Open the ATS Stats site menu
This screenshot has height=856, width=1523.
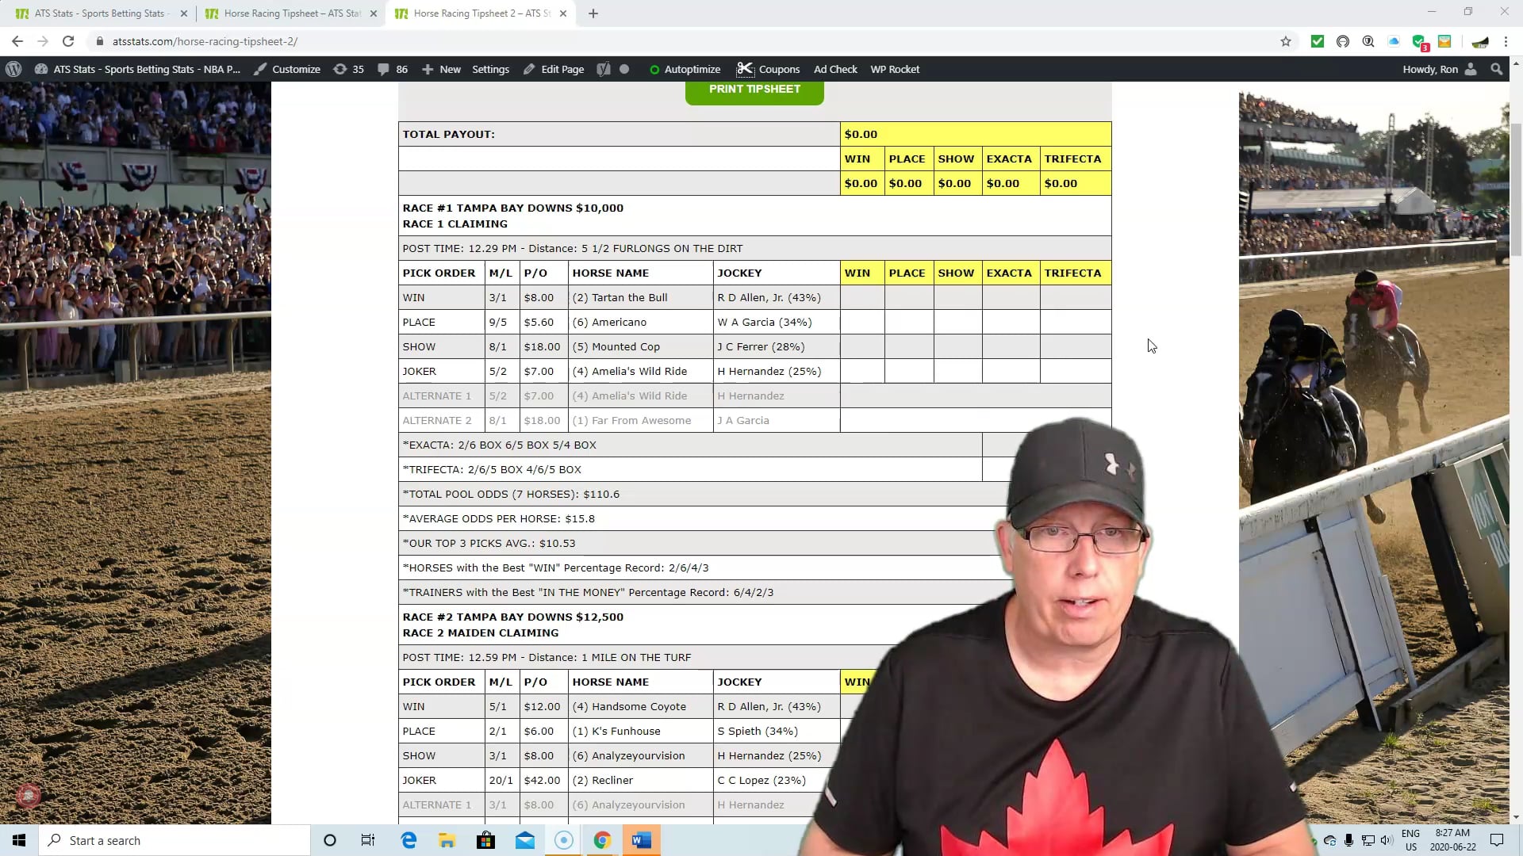pos(137,69)
